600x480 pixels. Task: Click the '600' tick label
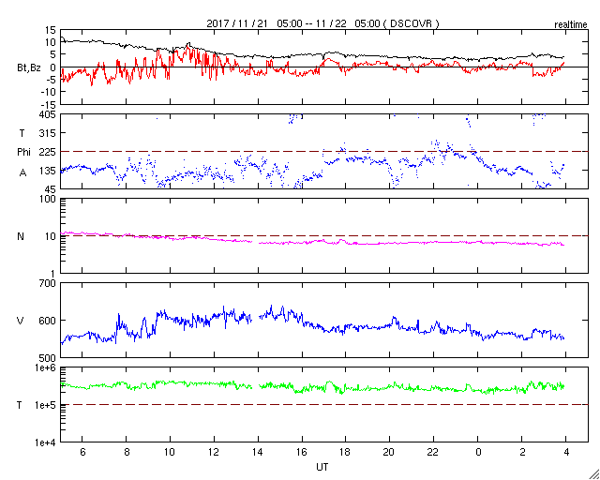coord(48,321)
